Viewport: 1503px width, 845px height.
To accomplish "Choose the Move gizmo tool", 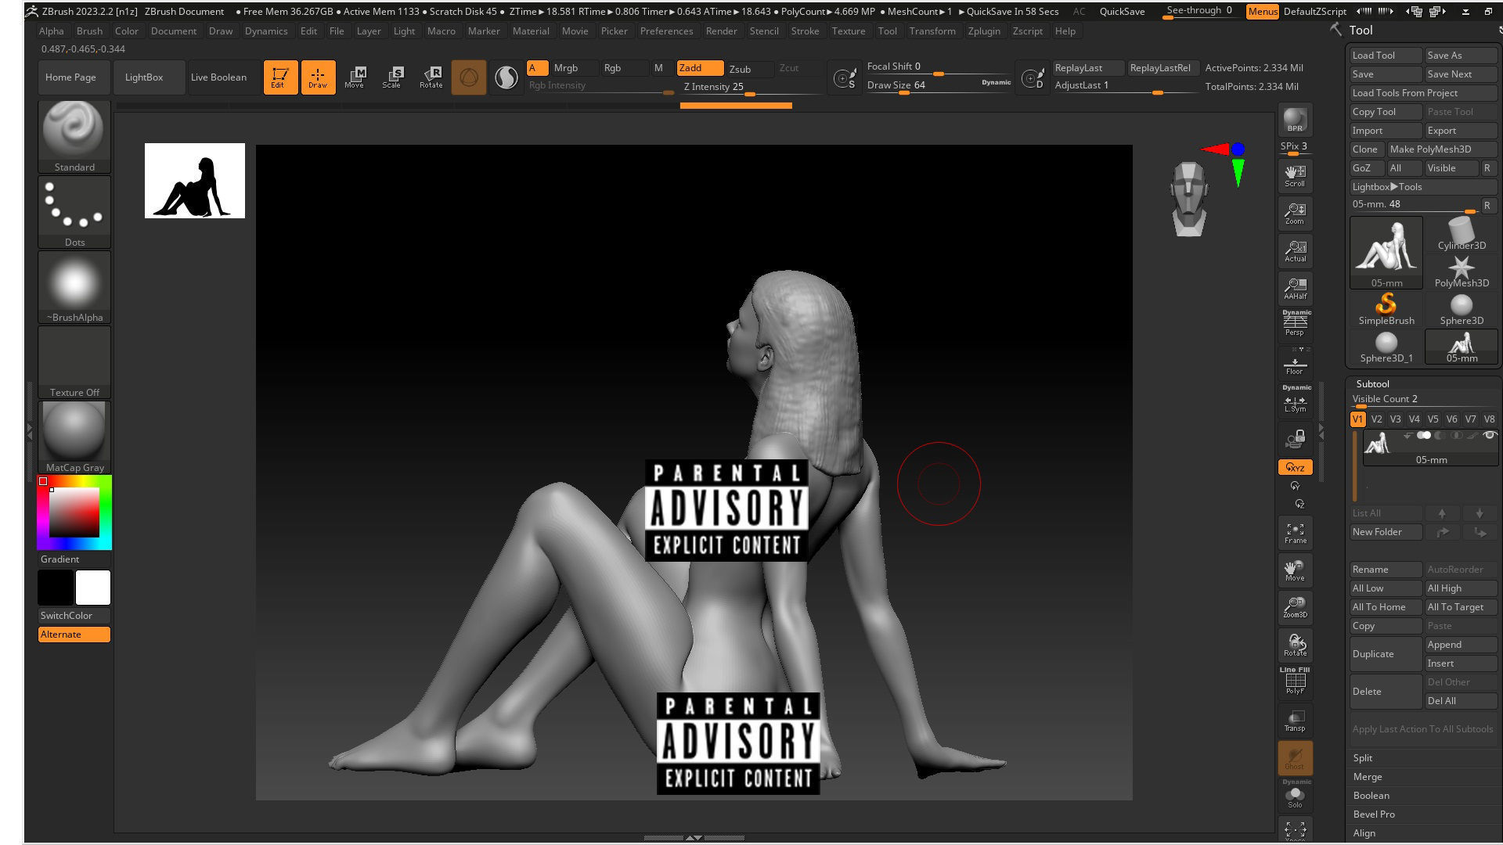I will coord(355,77).
